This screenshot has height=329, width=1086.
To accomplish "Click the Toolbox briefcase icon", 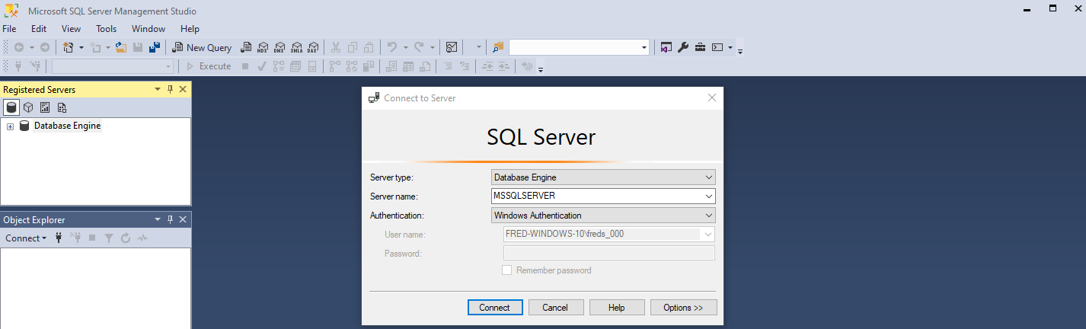I will click(700, 47).
